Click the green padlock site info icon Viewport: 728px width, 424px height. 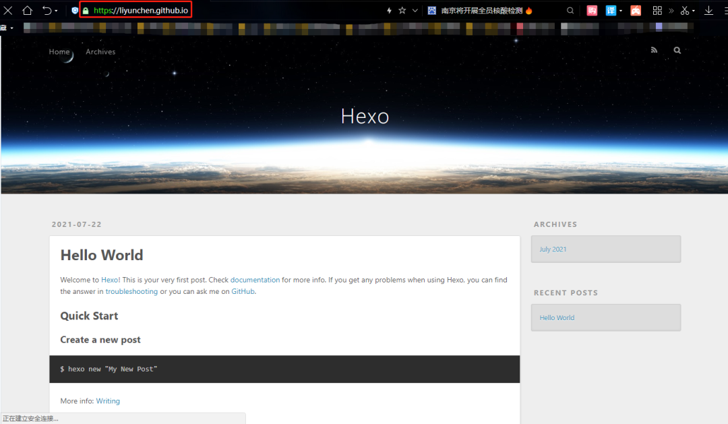(x=86, y=10)
